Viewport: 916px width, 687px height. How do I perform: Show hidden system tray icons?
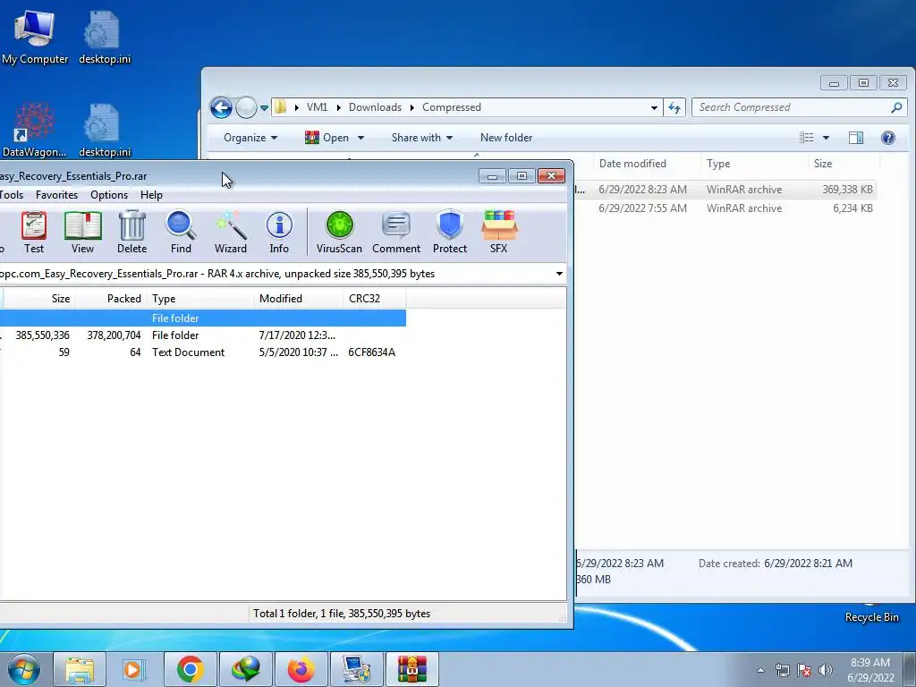pos(760,670)
